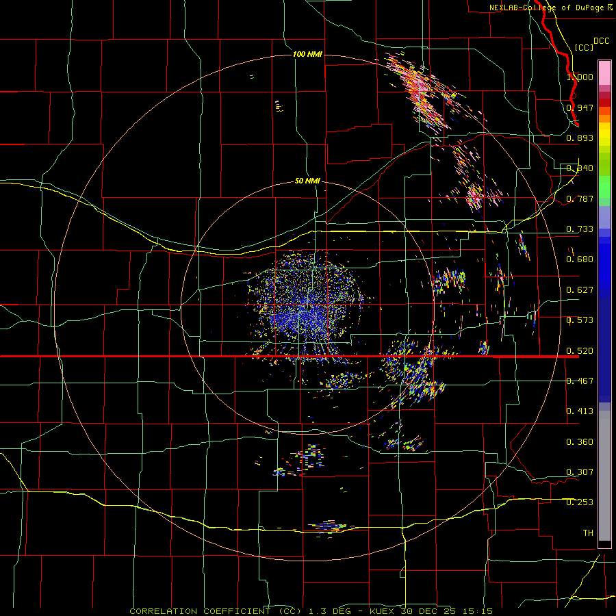Select the 1.000 scale value
The width and height of the screenshot is (616, 616).
click(x=580, y=77)
